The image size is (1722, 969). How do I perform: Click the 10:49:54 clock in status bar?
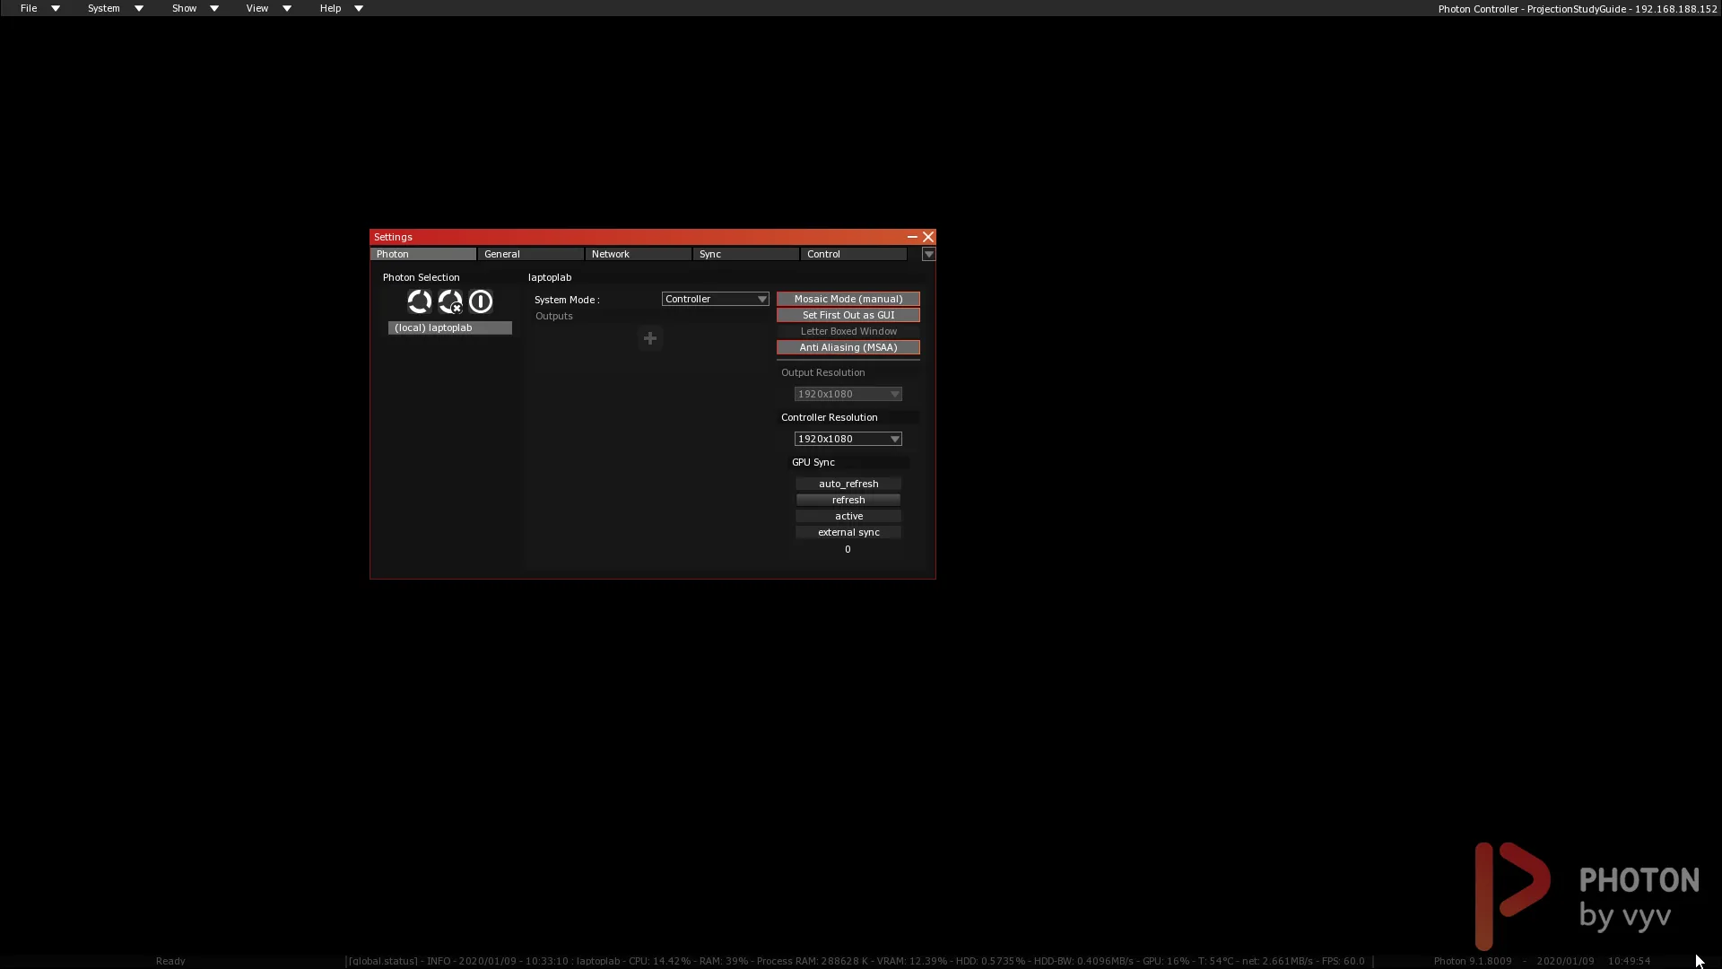coord(1629,961)
